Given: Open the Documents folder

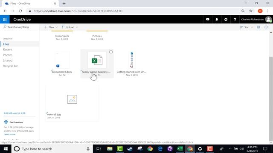Looking at the screenshot, I should [x=62, y=36].
